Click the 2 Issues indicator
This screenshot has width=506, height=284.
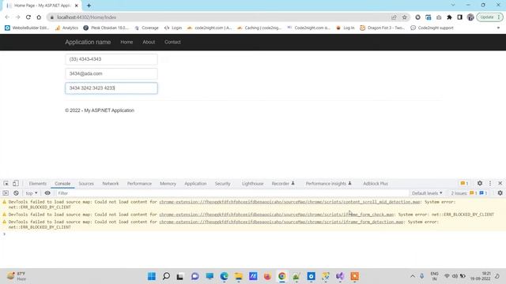[x=469, y=193]
